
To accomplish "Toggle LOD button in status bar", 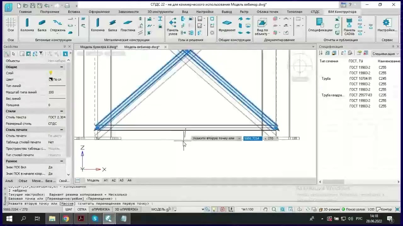I will click(x=371, y=209).
